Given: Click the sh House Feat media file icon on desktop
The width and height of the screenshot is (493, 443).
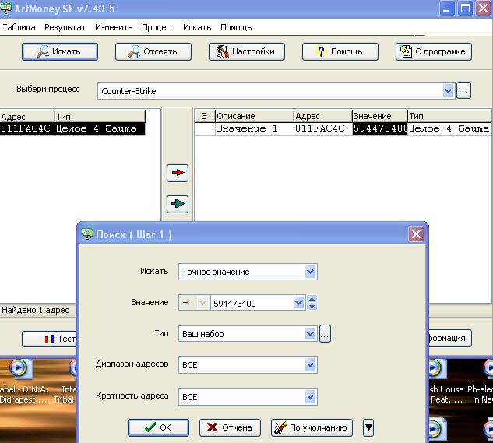Looking at the screenshot, I should tap(438, 370).
